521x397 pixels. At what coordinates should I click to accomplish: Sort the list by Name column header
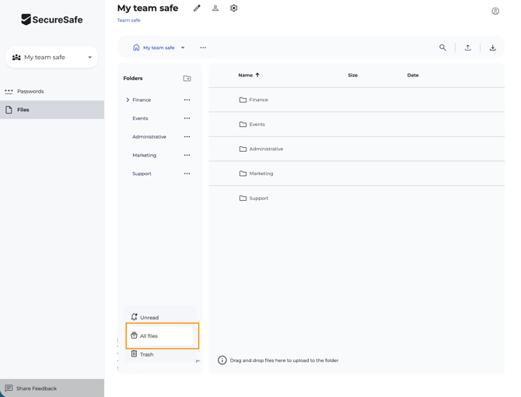[x=246, y=76]
